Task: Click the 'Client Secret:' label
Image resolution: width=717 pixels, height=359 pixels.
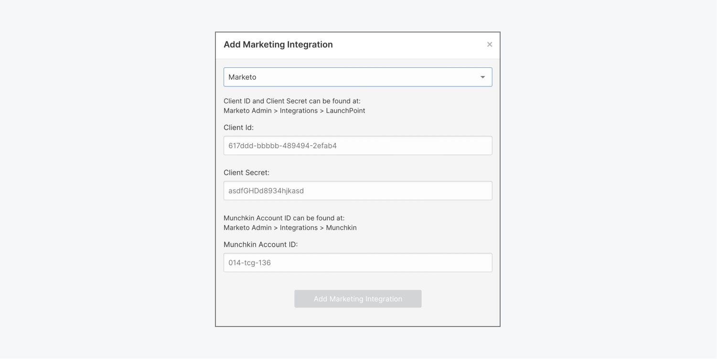Action: [246, 173]
